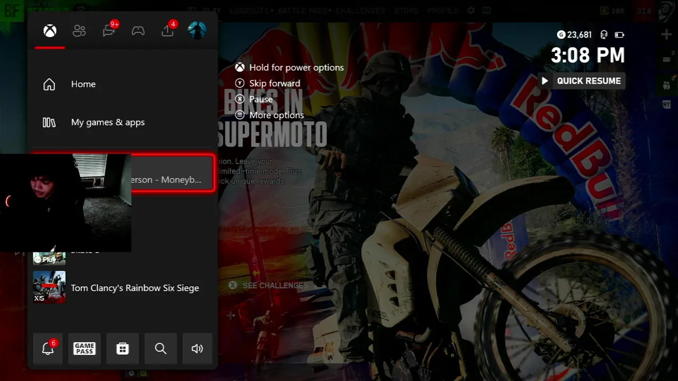678x381 pixels.
Task: Open the Search magnifier button
Action: (x=160, y=348)
